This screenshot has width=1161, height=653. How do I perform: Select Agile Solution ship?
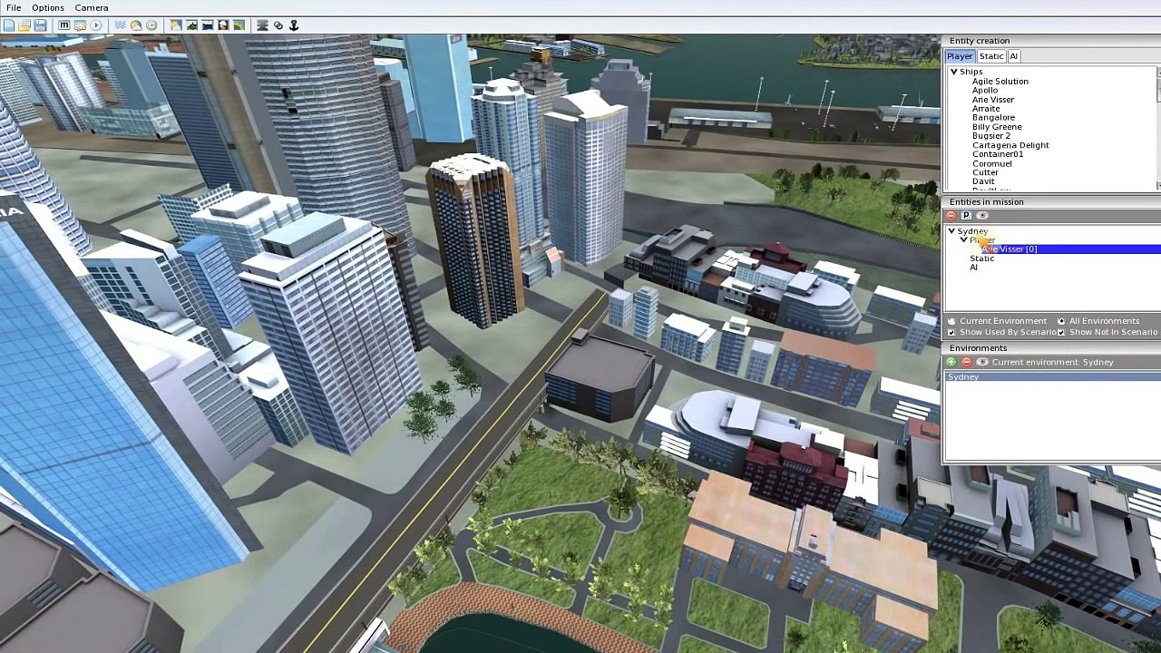[1000, 82]
